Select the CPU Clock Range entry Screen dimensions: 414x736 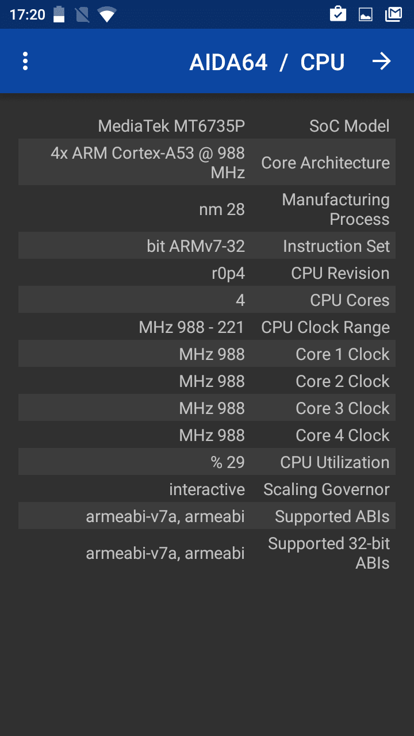coord(207,327)
